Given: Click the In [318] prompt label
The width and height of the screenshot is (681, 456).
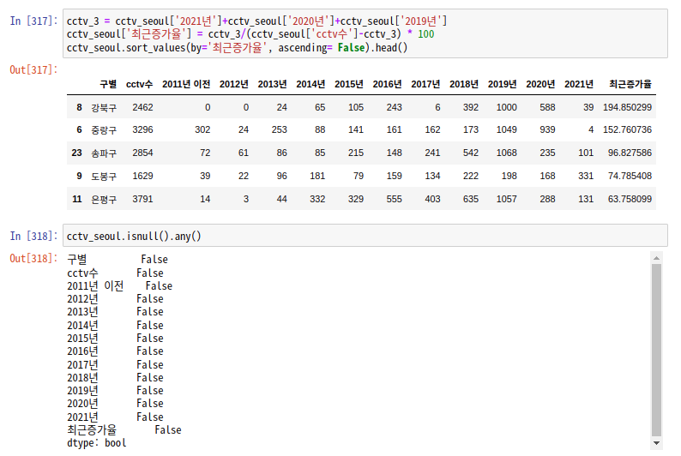Looking at the screenshot, I should 33,236.
